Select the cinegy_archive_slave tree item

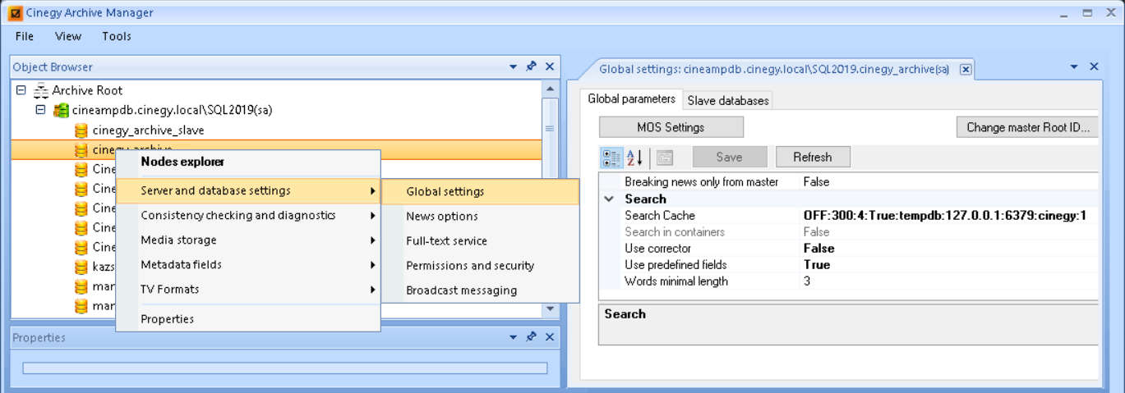[148, 130]
